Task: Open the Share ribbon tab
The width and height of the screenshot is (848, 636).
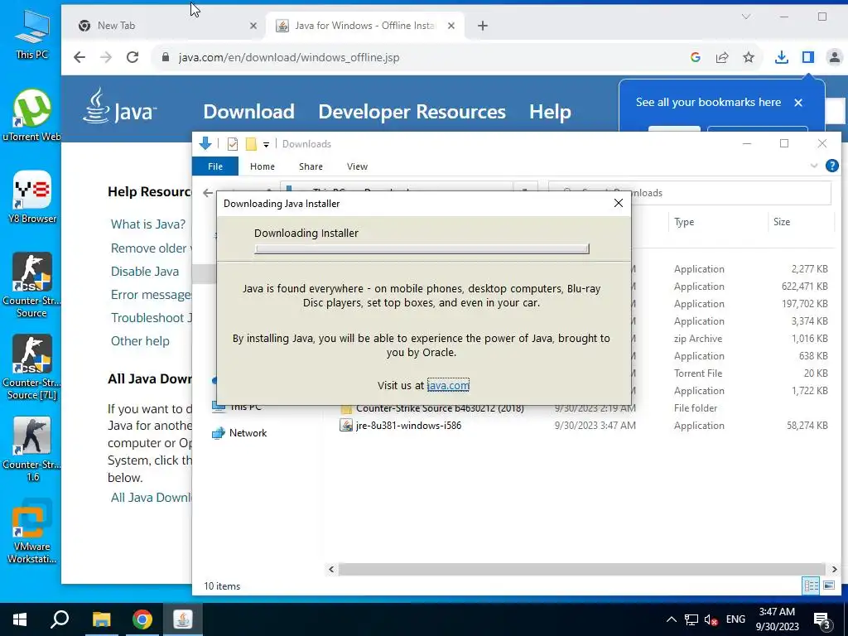Action: pyautogui.click(x=311, y=166)
